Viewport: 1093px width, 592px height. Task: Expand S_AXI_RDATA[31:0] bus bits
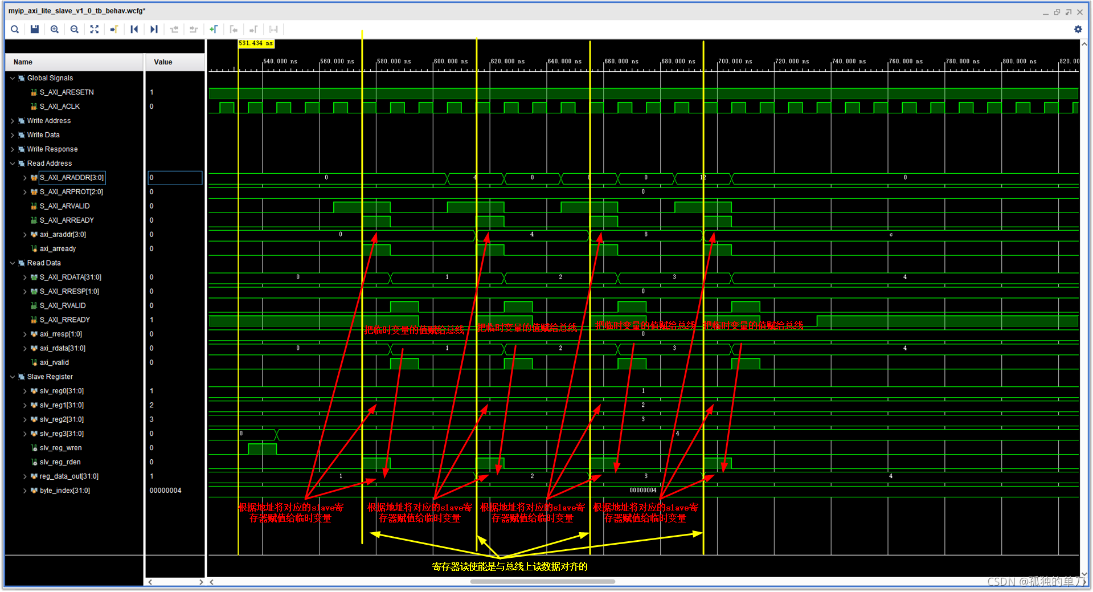click(24, 277)
